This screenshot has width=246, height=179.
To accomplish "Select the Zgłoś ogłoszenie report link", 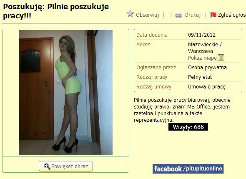I will point(232,15).
